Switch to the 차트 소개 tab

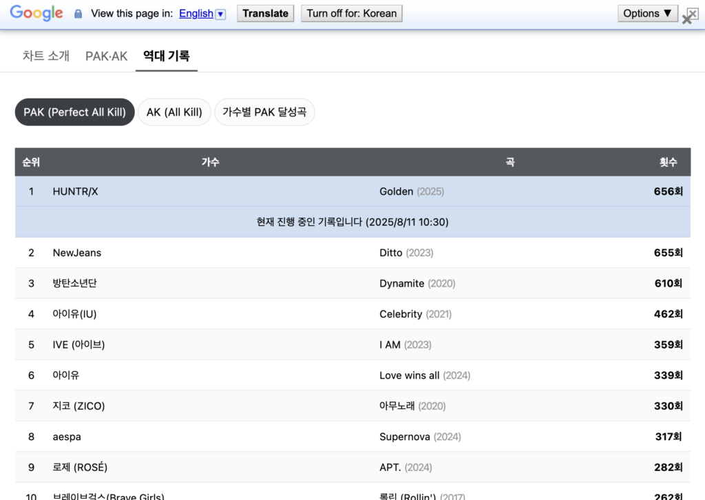click(x=46, y=56)
